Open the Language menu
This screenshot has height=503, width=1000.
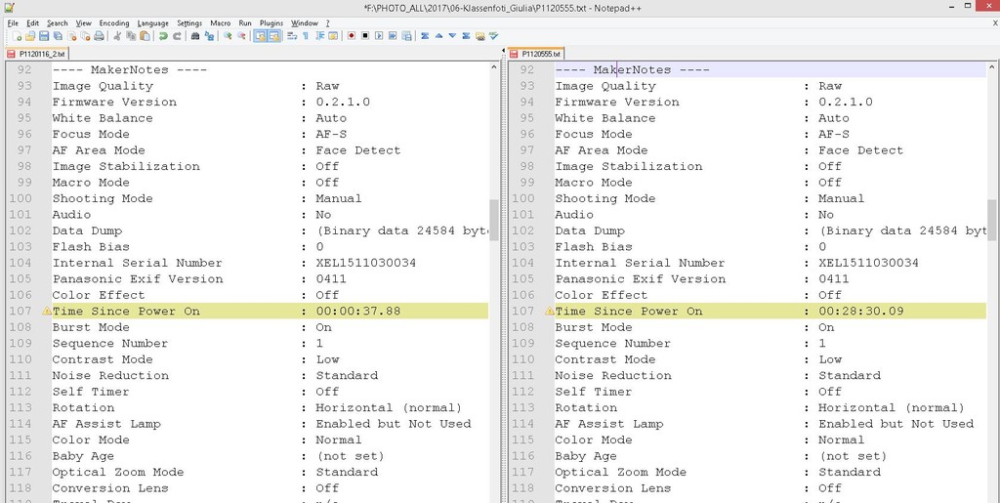[153, 22]
